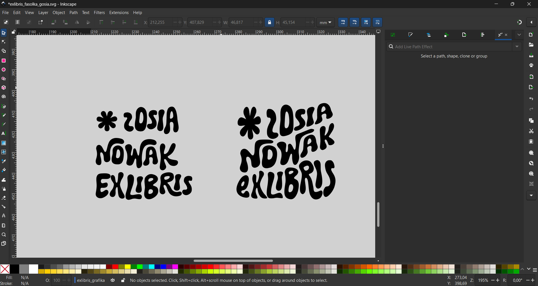Flip selection horizontally
Image resolution: width=538 pixels, height=286 pixels.
(x=77, y=22)
